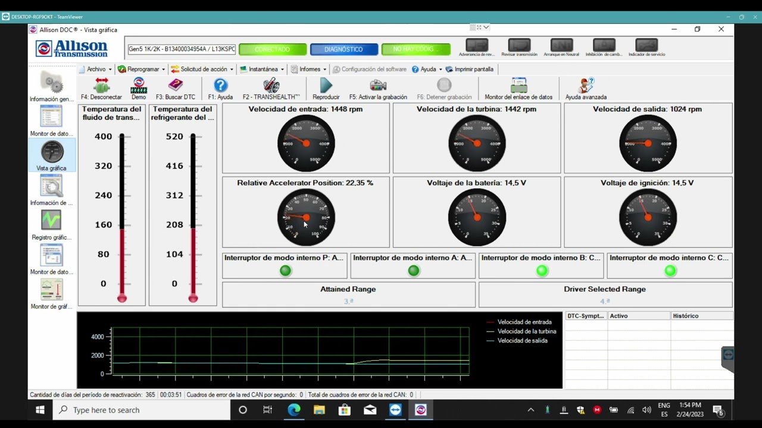This screenshot has width=762, height=428.
Task: Open the Ayuda dropdown menu
Action: (x=427, y=69)
